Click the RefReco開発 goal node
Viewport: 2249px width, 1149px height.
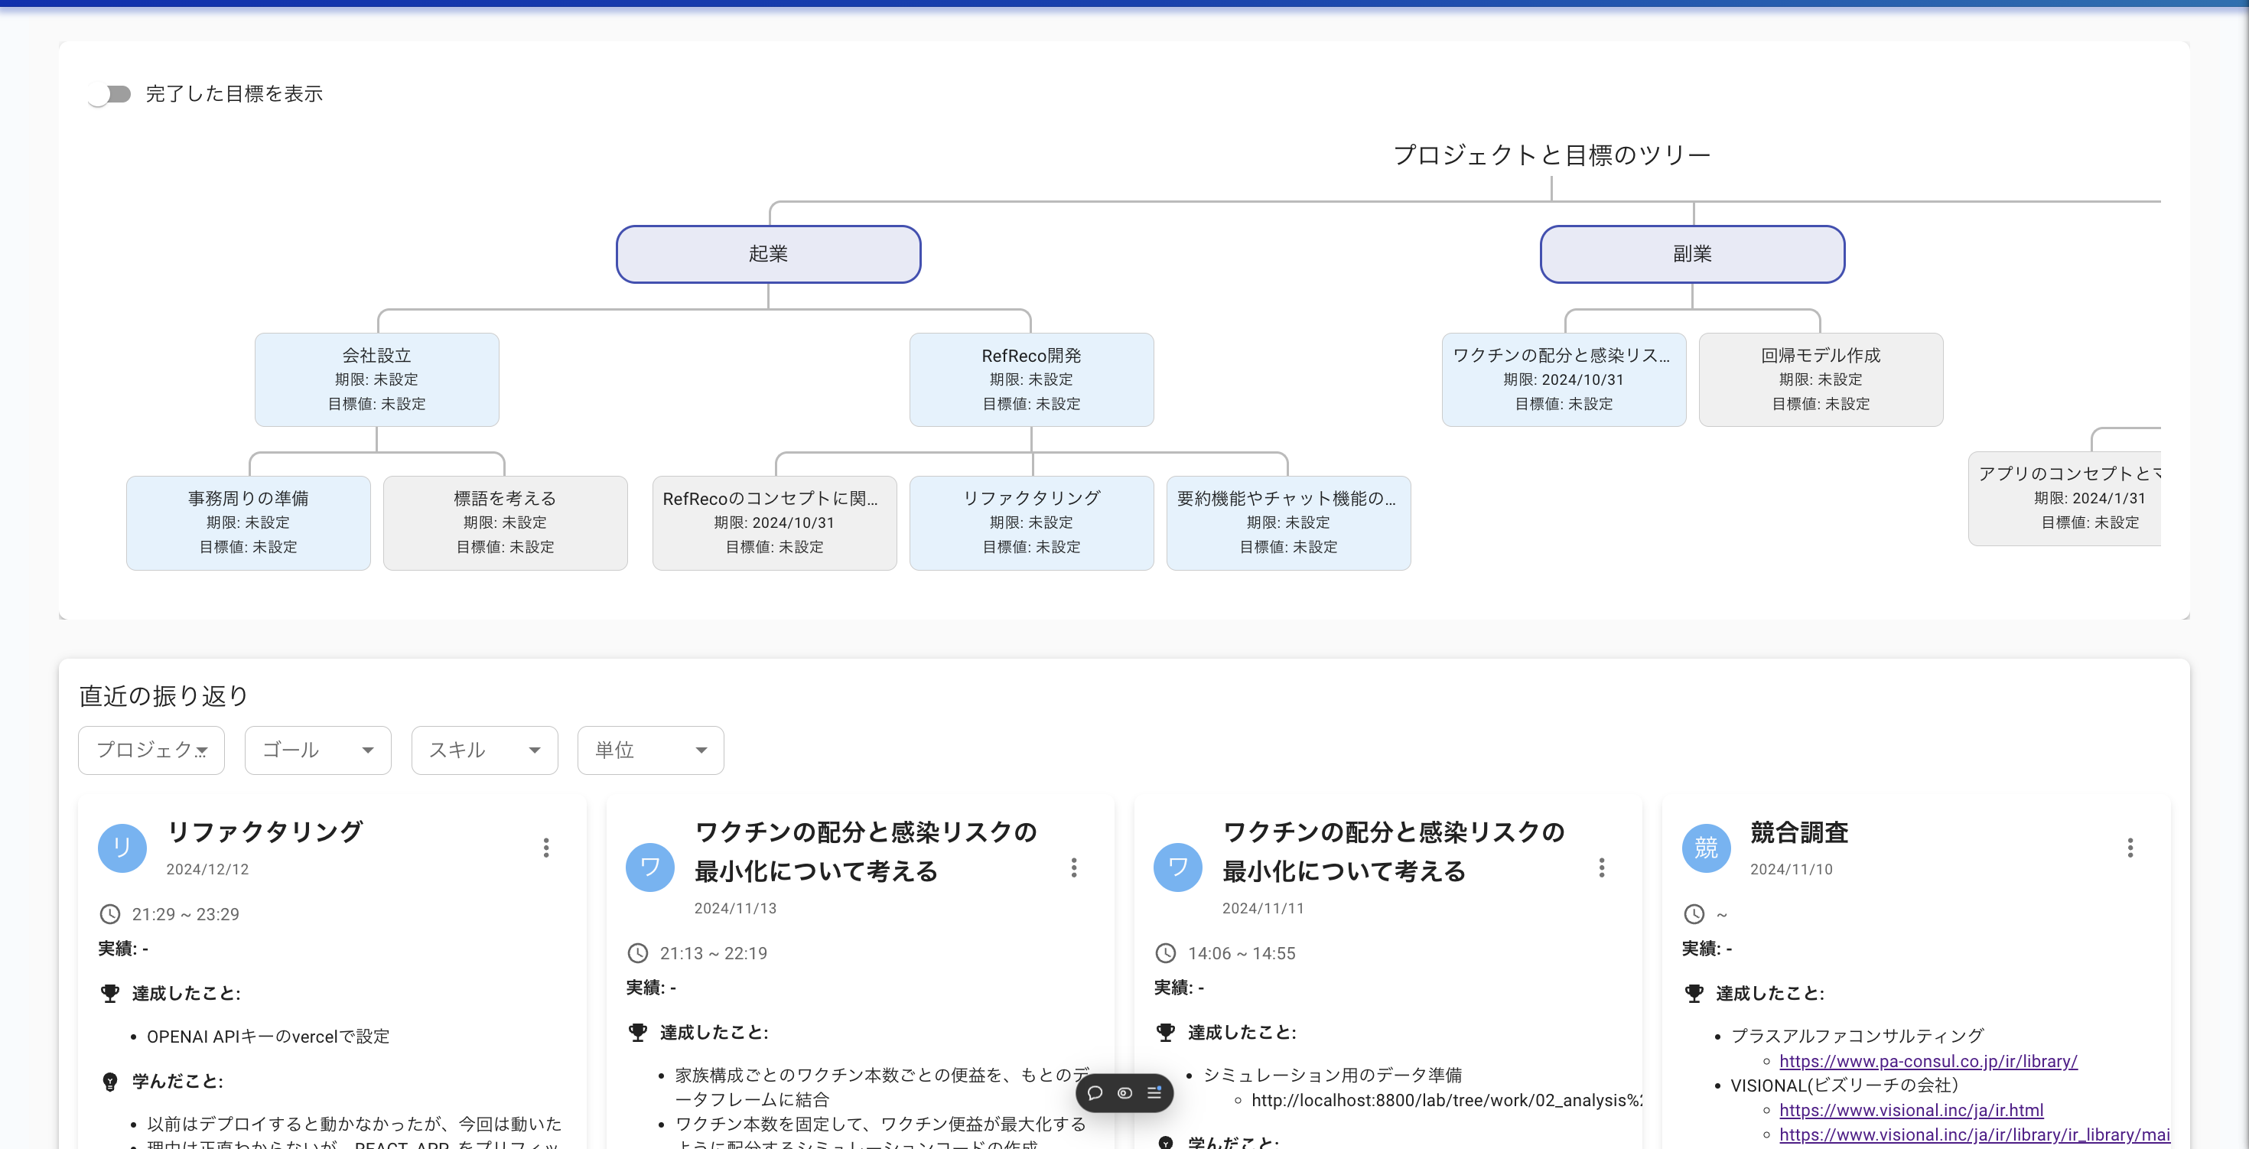[x=1031, y=379]
